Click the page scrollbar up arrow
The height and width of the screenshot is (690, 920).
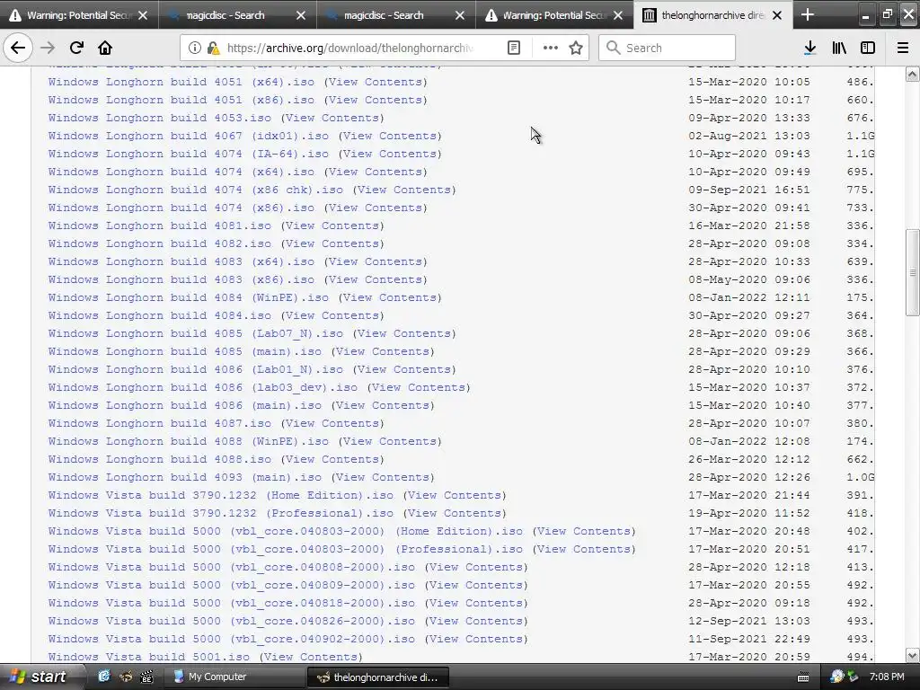912,74
